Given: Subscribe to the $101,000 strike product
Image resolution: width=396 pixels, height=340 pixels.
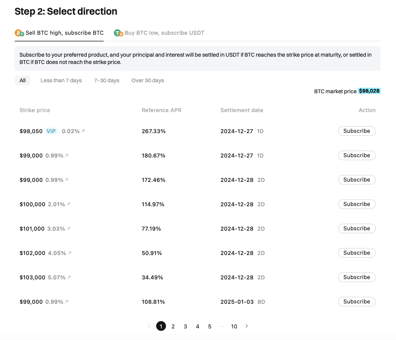Looking at the screenshot, I should [x=357, y=228].
